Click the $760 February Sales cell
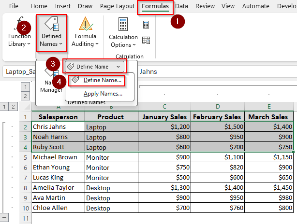The width and height of the screenshot is (297, 224). [x=218, y=208]
